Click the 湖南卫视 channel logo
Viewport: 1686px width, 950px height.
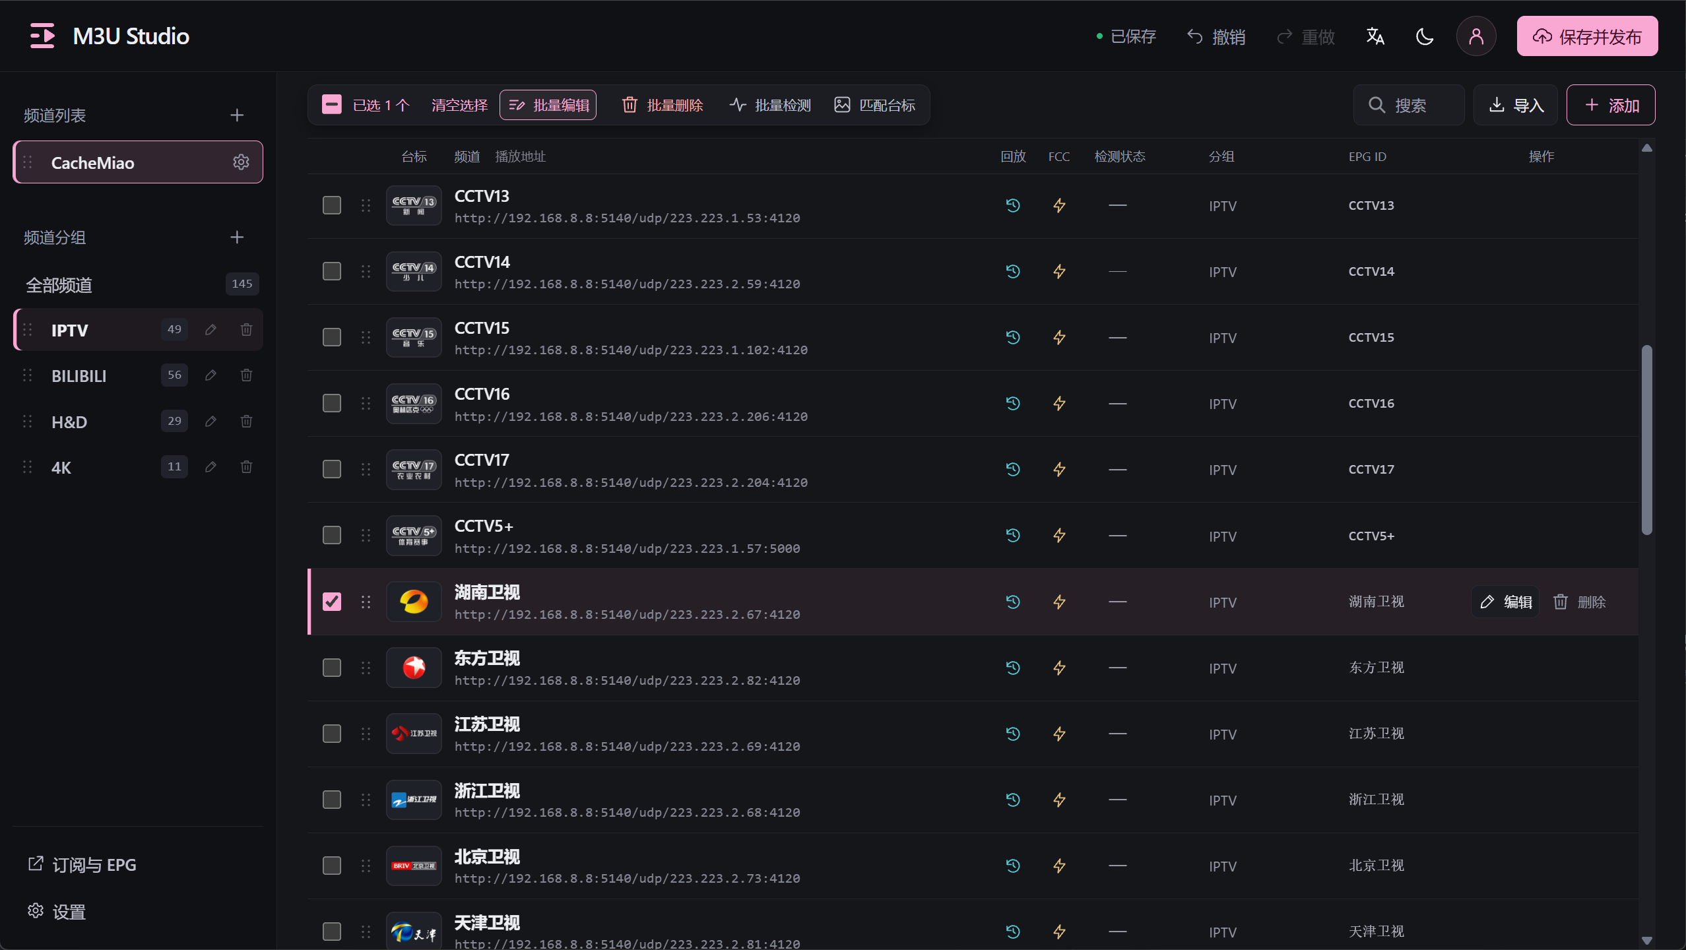pyautogui.click(x=414, y=602)
